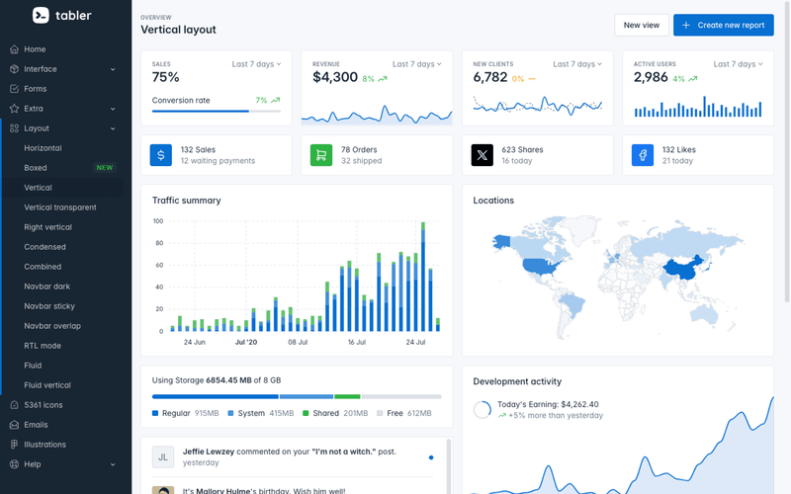Click the blue unread dot on Jeffie's comment
Viewport: 791px width, 494px height.
[x=431, y=457]
